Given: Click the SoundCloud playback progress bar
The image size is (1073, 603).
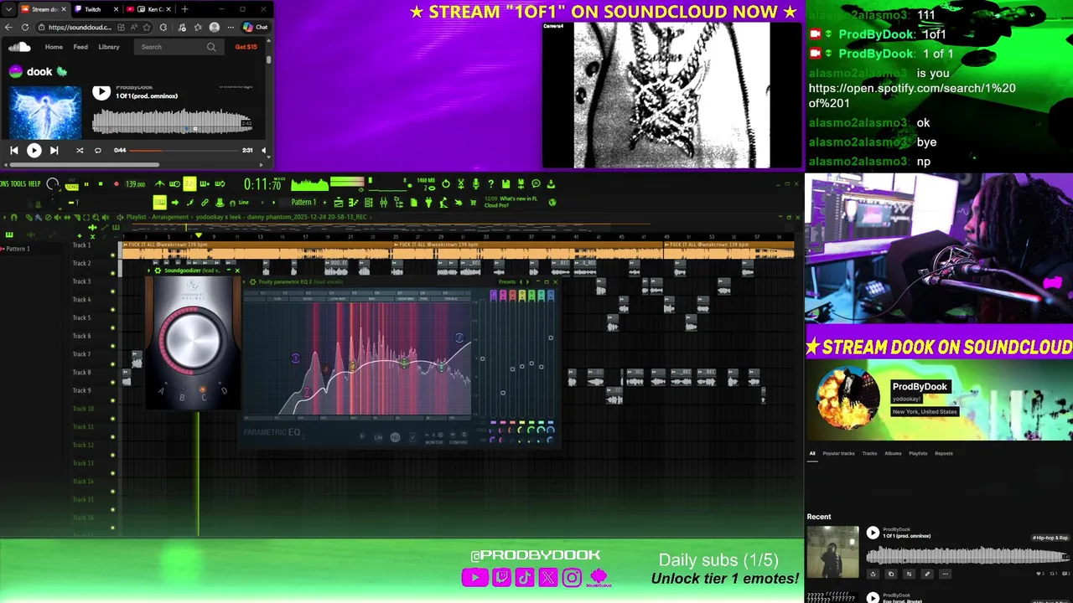Looking at the screenshot, I should pyautogui.click(x=183, y=151).
